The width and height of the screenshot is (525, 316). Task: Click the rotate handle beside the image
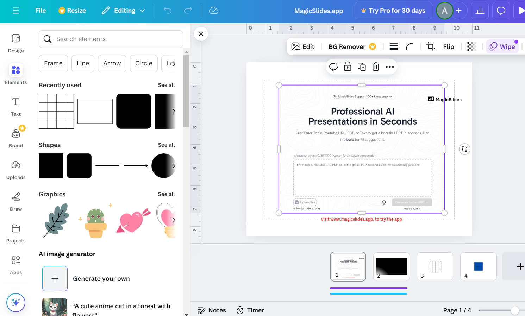(x=465, y=149)
